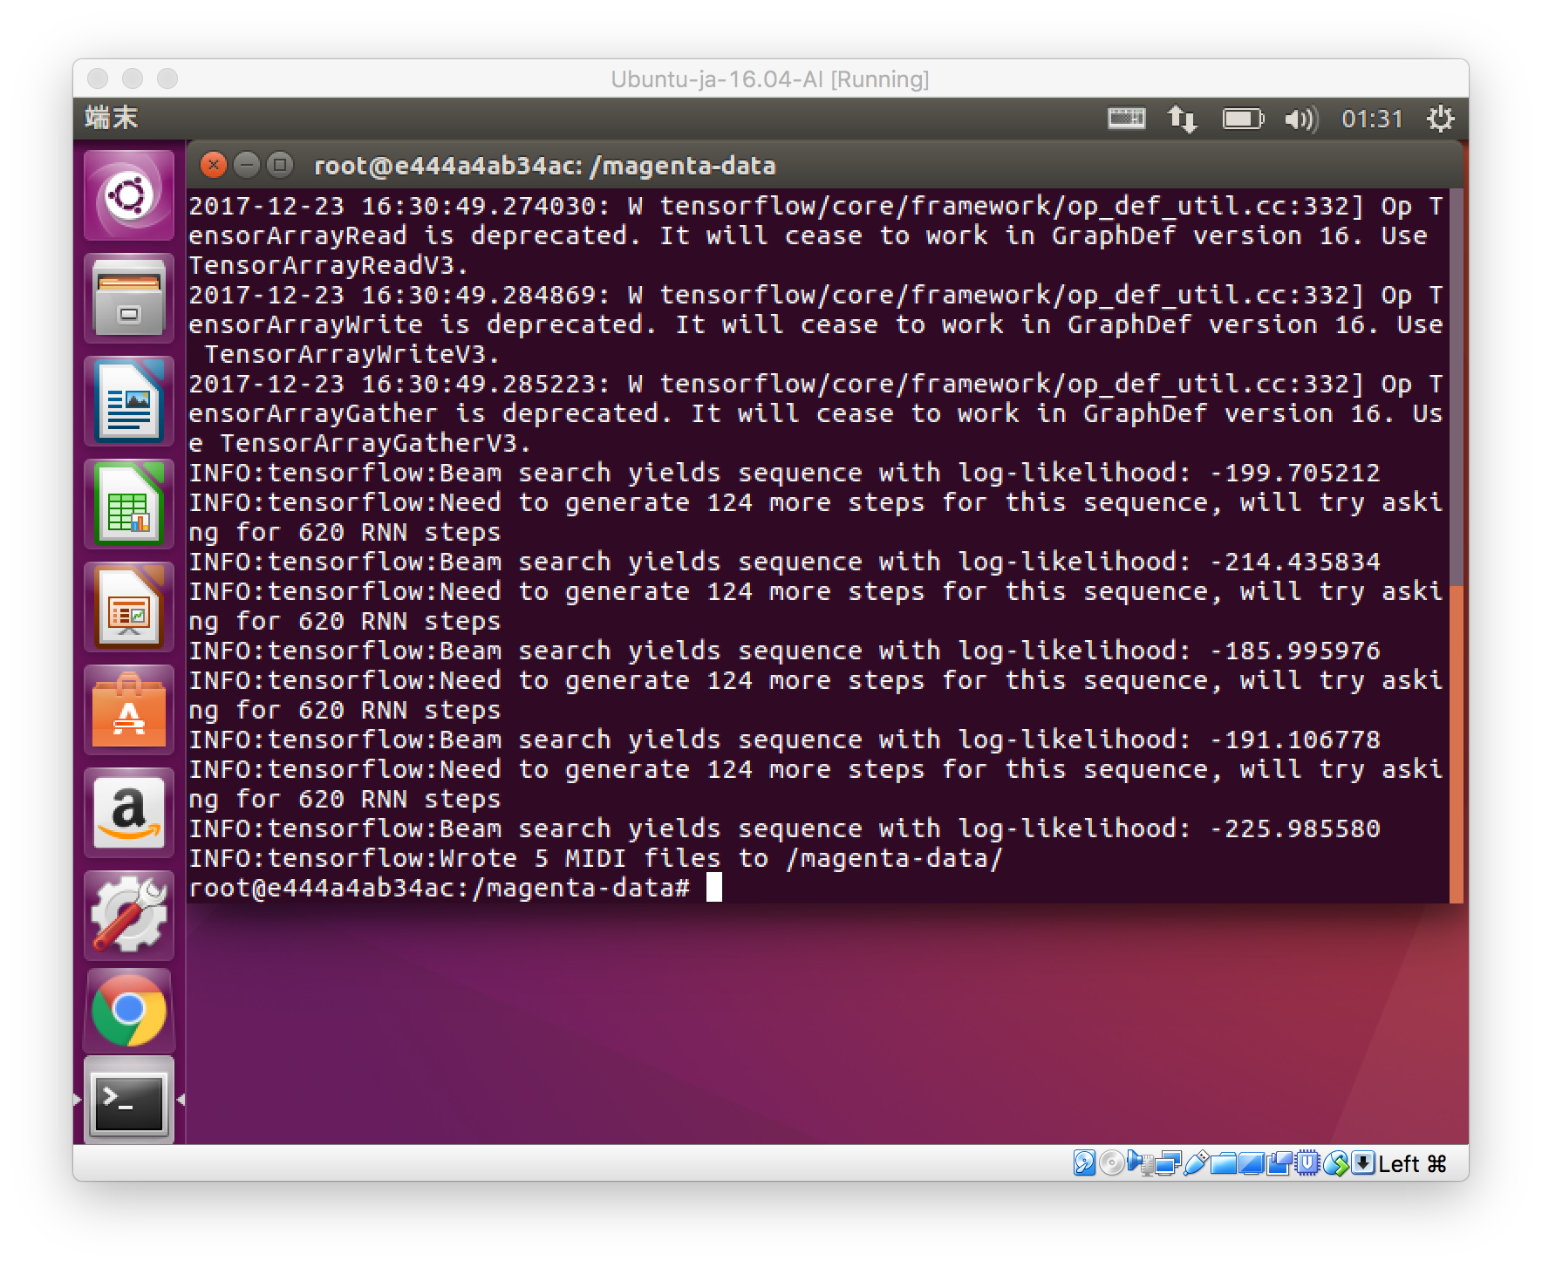
Task: Close the terminal window with red button
Action: click(213, 165)
